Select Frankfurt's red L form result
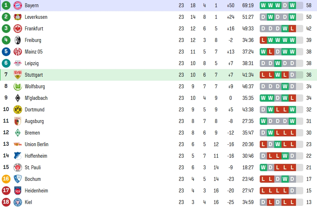 pyautogui.click(x=292, y=29)
